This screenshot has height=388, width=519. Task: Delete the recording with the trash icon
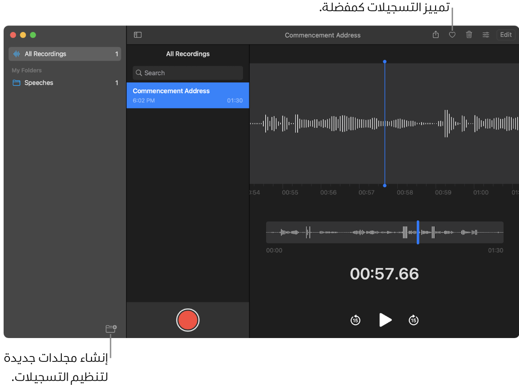[469, 35]
